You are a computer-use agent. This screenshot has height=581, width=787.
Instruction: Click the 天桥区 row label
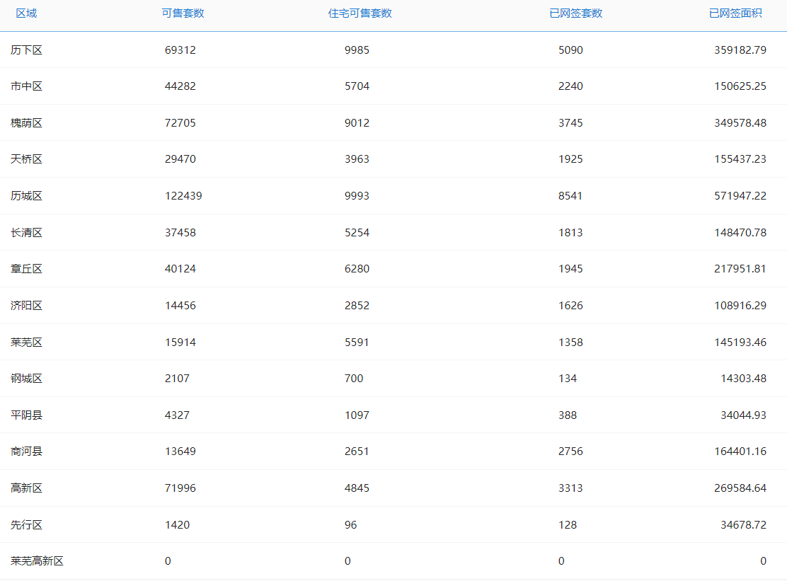[x=26, y=159]
